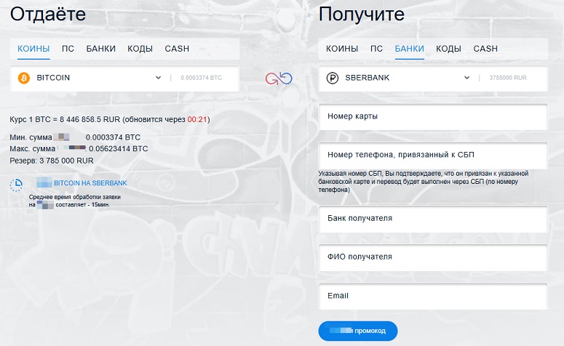This screenshot has width=564, height=346.
Task: Select КОДЫ tab in Отдаёте section
Action: point(140,49)
